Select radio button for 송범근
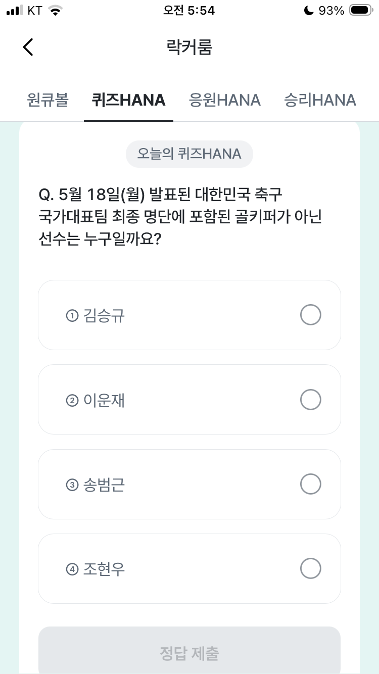 [x=310, y=484]
